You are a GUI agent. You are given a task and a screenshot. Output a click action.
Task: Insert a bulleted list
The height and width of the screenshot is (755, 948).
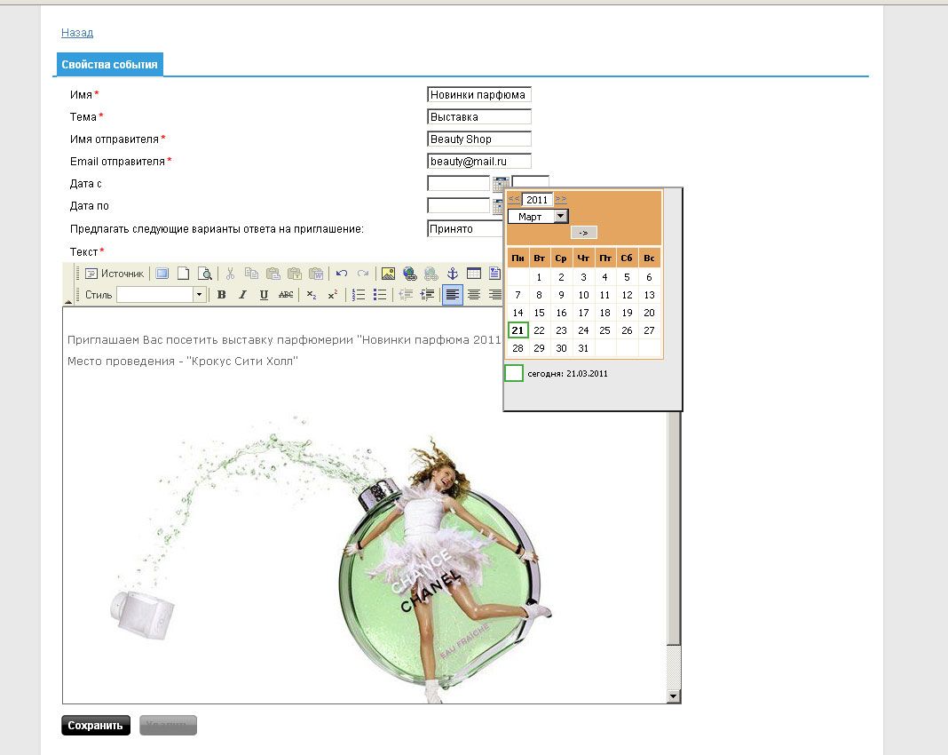380,295
